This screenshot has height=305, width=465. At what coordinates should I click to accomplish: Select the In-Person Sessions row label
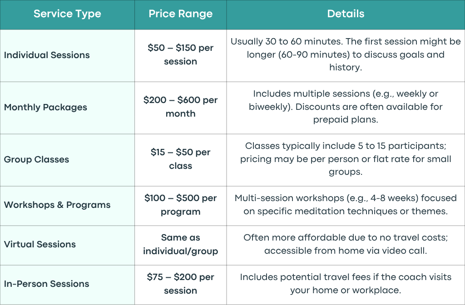tap(47, 284)
